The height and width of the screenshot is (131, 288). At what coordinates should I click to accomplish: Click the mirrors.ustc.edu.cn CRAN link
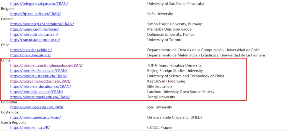coord(39,76)
